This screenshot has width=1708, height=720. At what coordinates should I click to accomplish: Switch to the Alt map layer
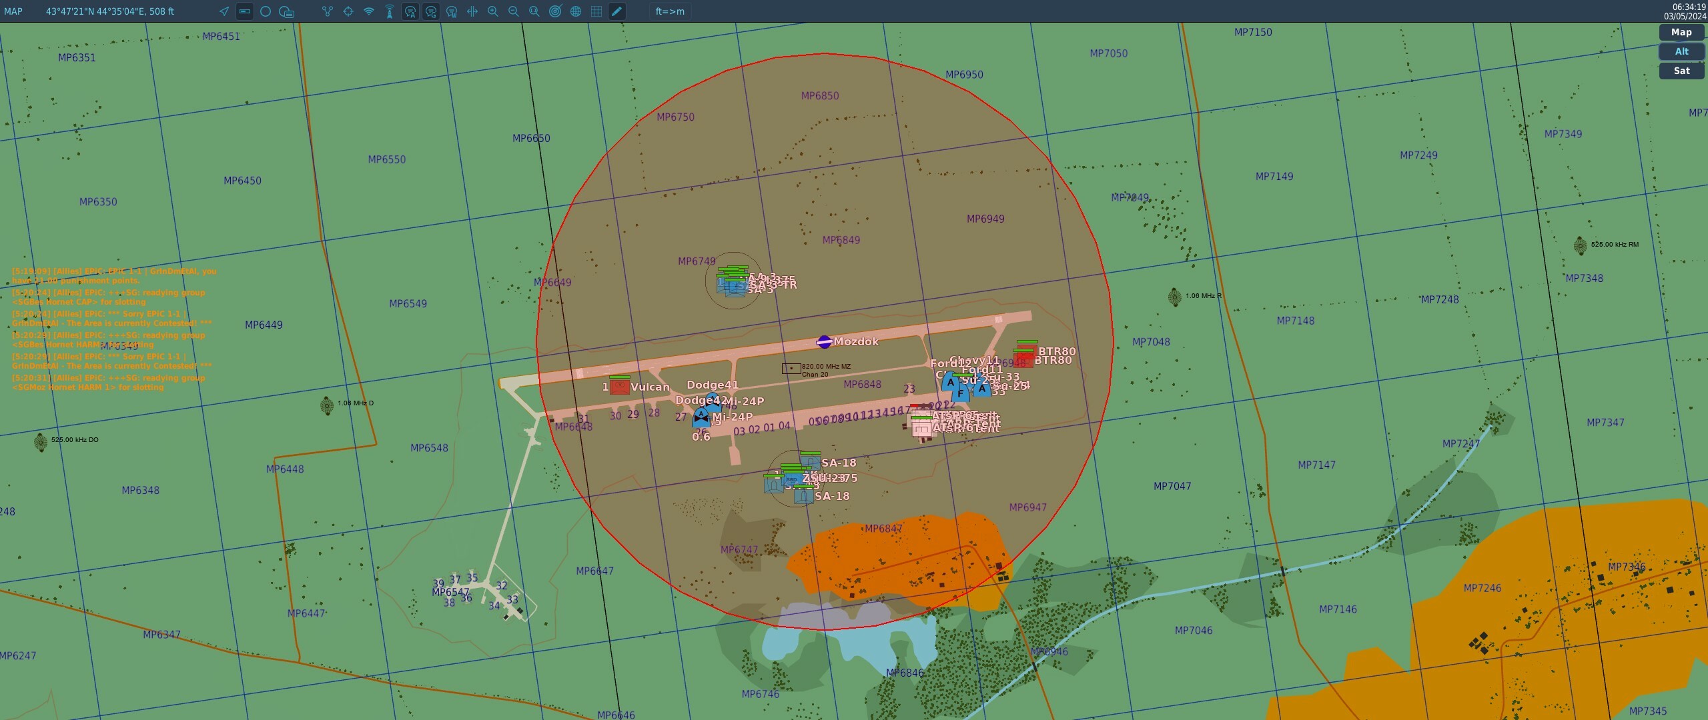point(1681,51)
